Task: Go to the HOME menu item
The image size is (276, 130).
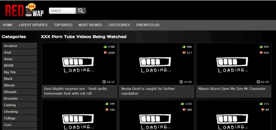Action: pyautogui.click(x=8, y=25)
